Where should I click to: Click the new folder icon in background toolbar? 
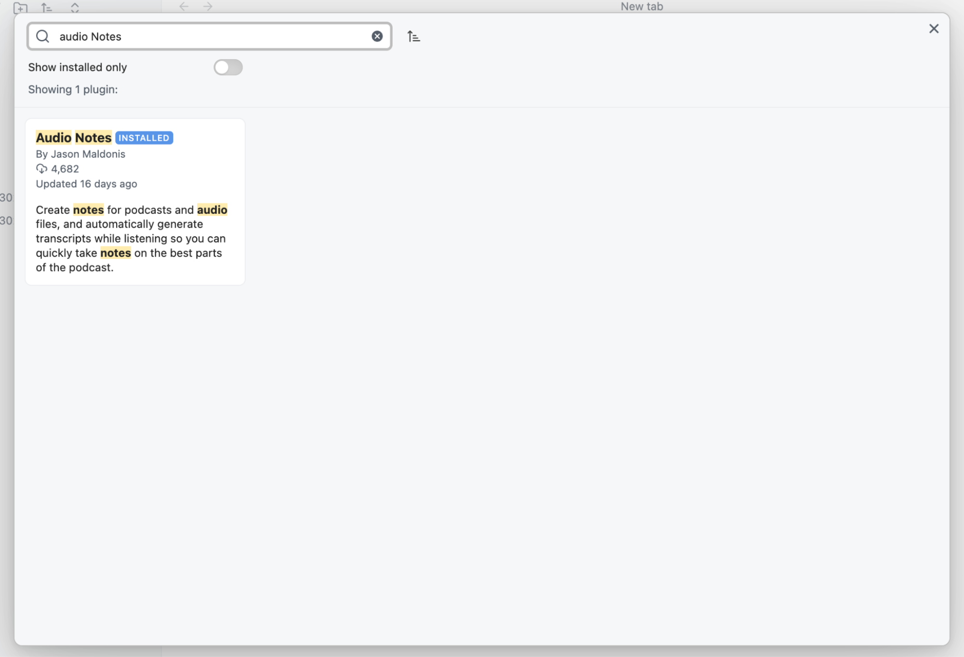(20, 7)
